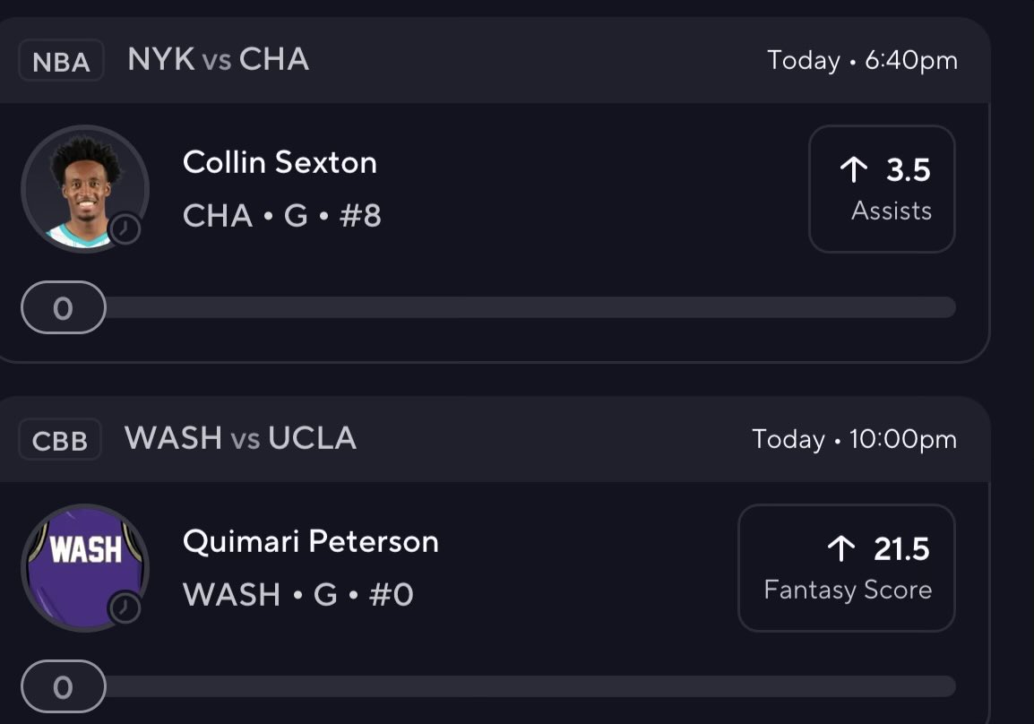Tap the NBA league badge
The image size is (1034, 724).
[61, 62]
